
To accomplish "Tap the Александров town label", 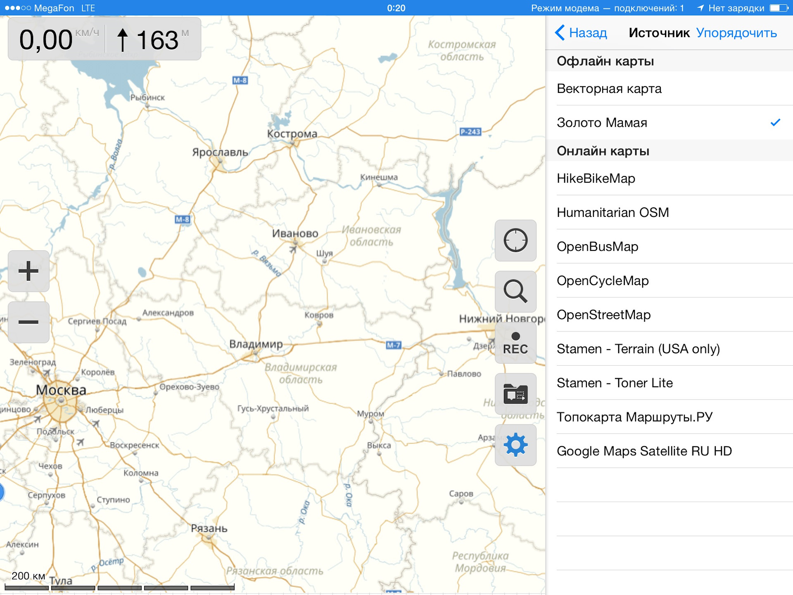I will (x=168, y=313).
